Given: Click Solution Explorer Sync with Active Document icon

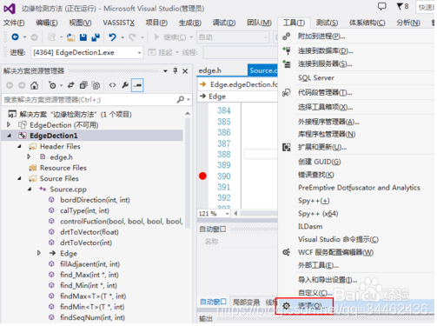Looking at the screenshot, I should (x=70, y=85).
